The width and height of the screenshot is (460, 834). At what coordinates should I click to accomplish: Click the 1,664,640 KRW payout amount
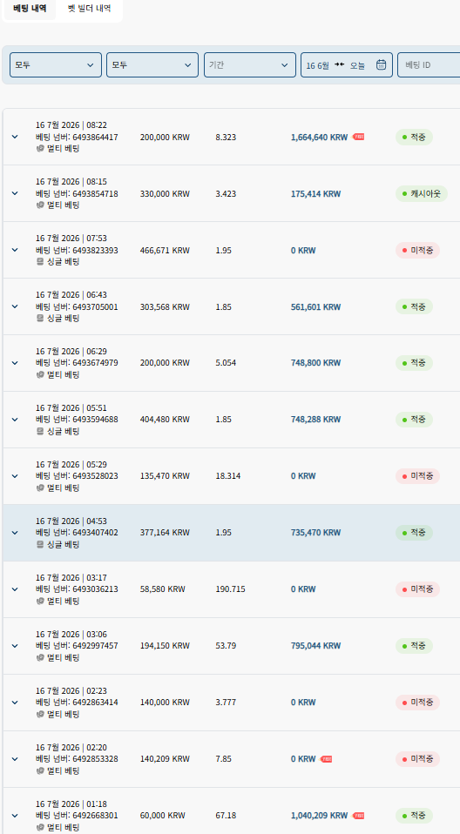(x=319, y=138)
